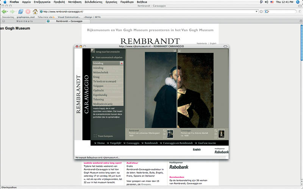Open the Σελιδοδείκτες menu
303x189 pixels.
[93, 2]
